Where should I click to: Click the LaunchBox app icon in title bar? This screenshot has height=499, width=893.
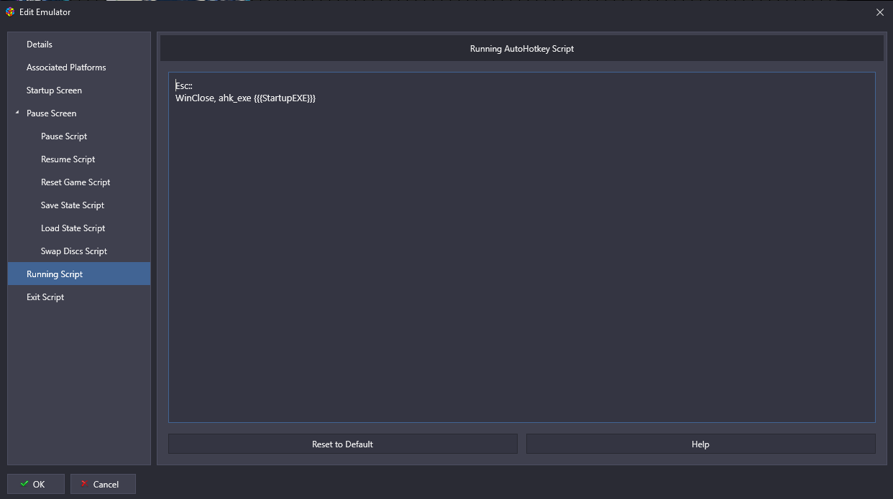[10, 12]
